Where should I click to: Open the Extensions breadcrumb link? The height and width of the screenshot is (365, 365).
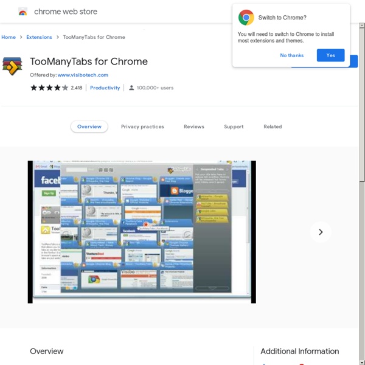(39, 37)
